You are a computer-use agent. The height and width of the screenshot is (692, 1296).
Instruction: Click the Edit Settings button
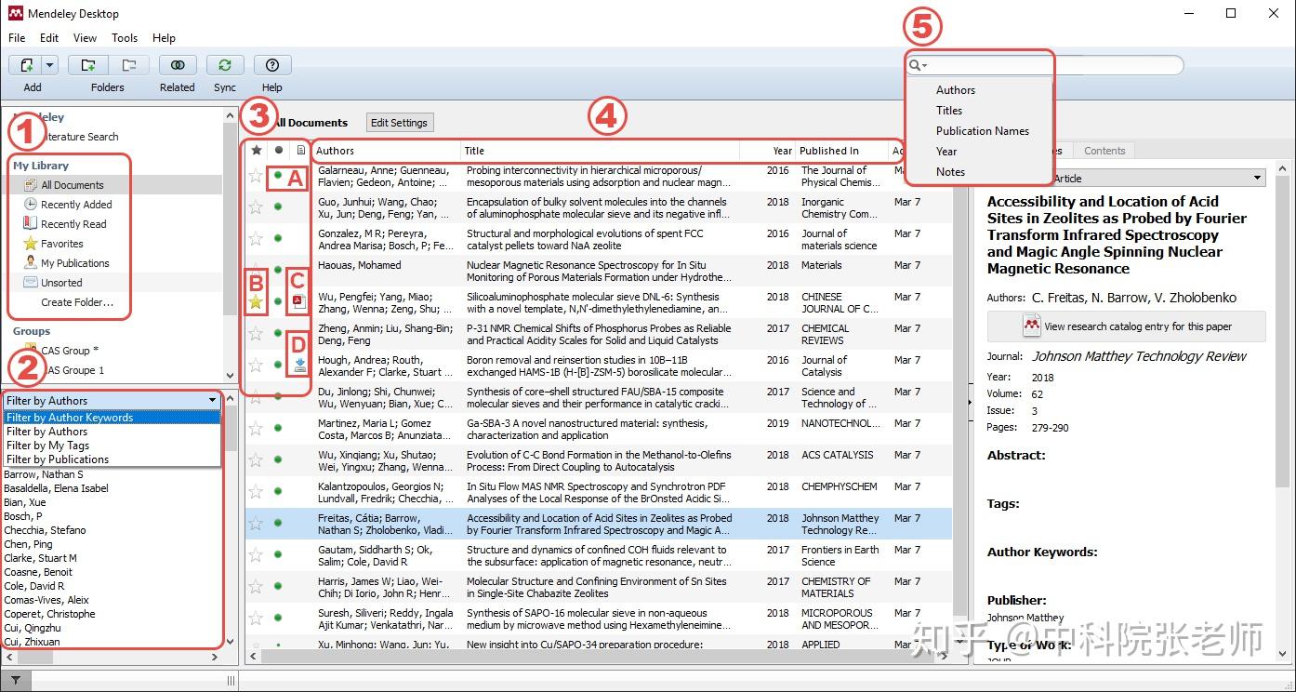tap(399, 122)
